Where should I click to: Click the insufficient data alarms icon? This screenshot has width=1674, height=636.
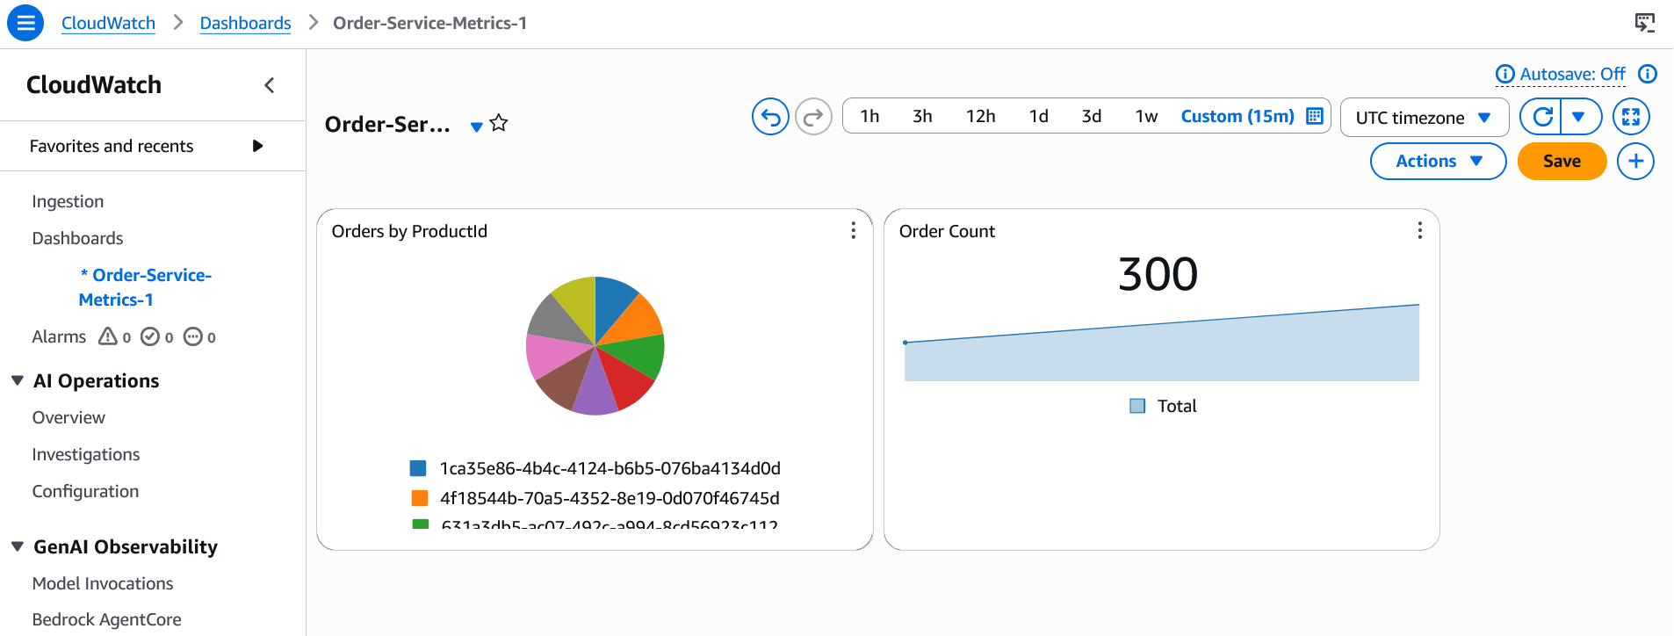click(x=192, y=336)
